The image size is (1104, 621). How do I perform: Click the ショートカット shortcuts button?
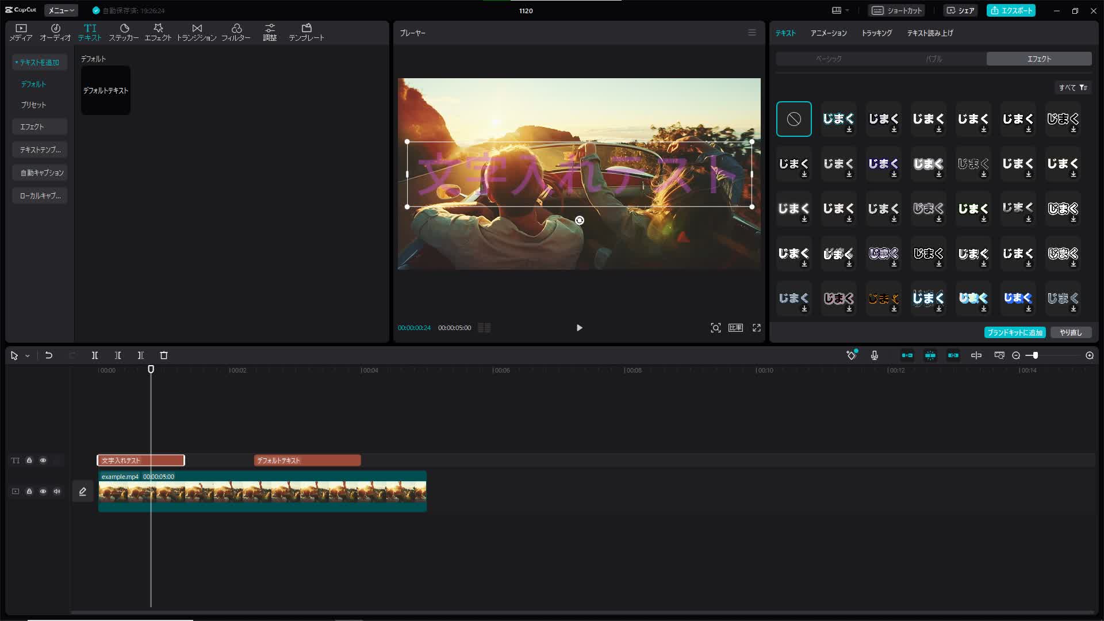(897, 10)
